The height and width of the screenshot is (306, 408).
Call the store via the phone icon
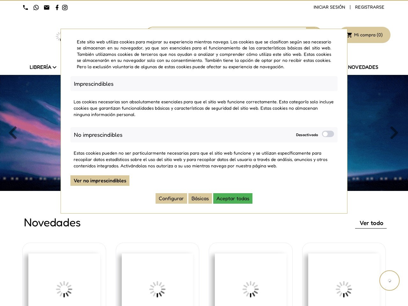[25, 7]
